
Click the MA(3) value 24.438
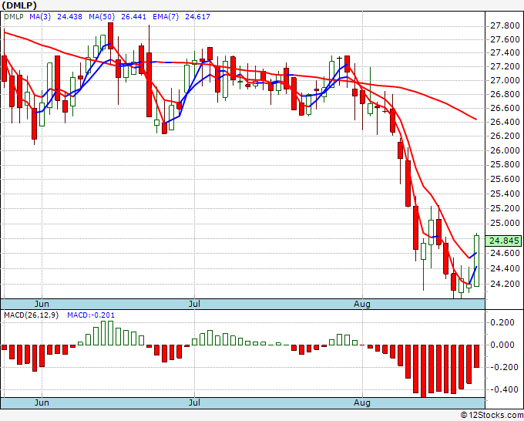(69, 16)
